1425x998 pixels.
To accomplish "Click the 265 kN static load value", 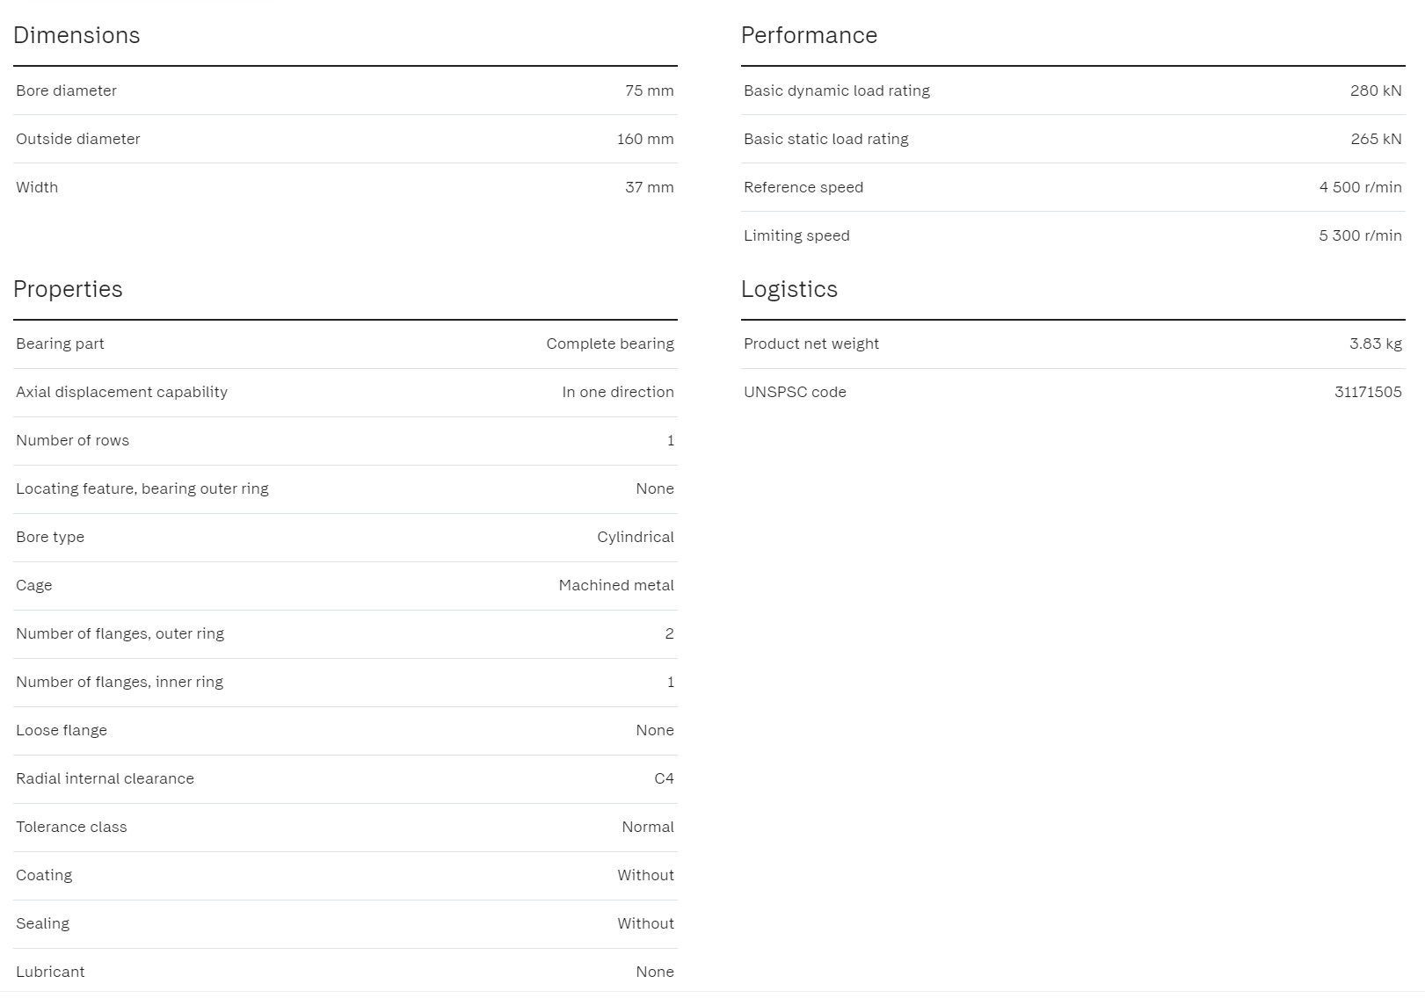I will 1376,139.
